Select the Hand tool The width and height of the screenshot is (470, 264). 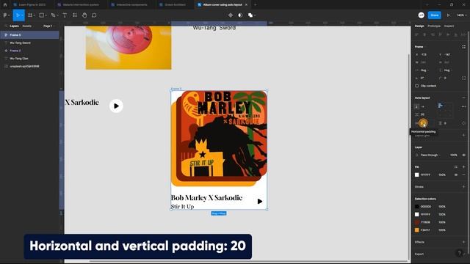pyautogui.click(x=84, y=15)
